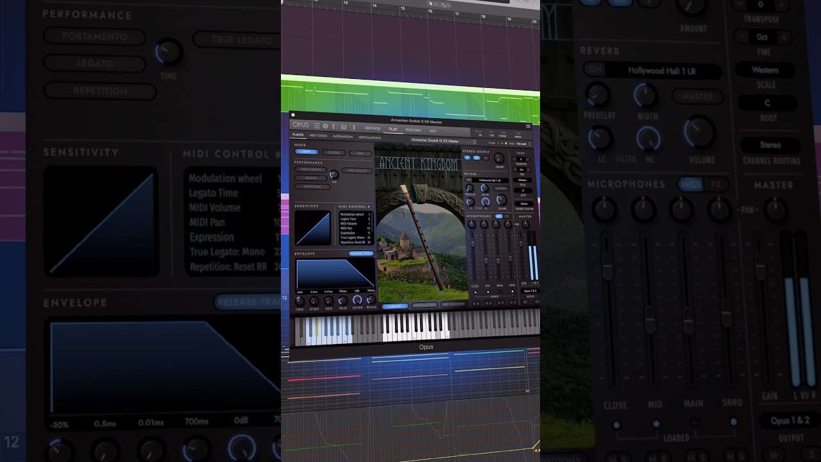This screenshot has width=821, height=462.
Task: Open the PERFORM page
Action: pos(413,130)
